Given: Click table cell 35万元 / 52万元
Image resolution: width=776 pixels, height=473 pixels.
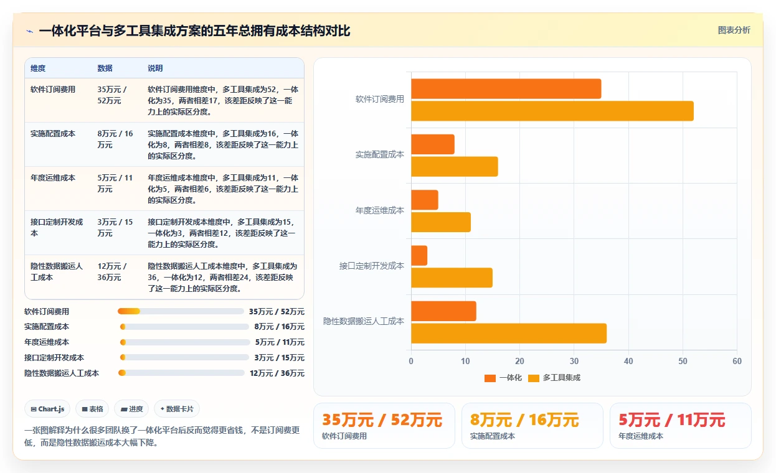Looking at the screenshot, I should [x=112, y=95].
